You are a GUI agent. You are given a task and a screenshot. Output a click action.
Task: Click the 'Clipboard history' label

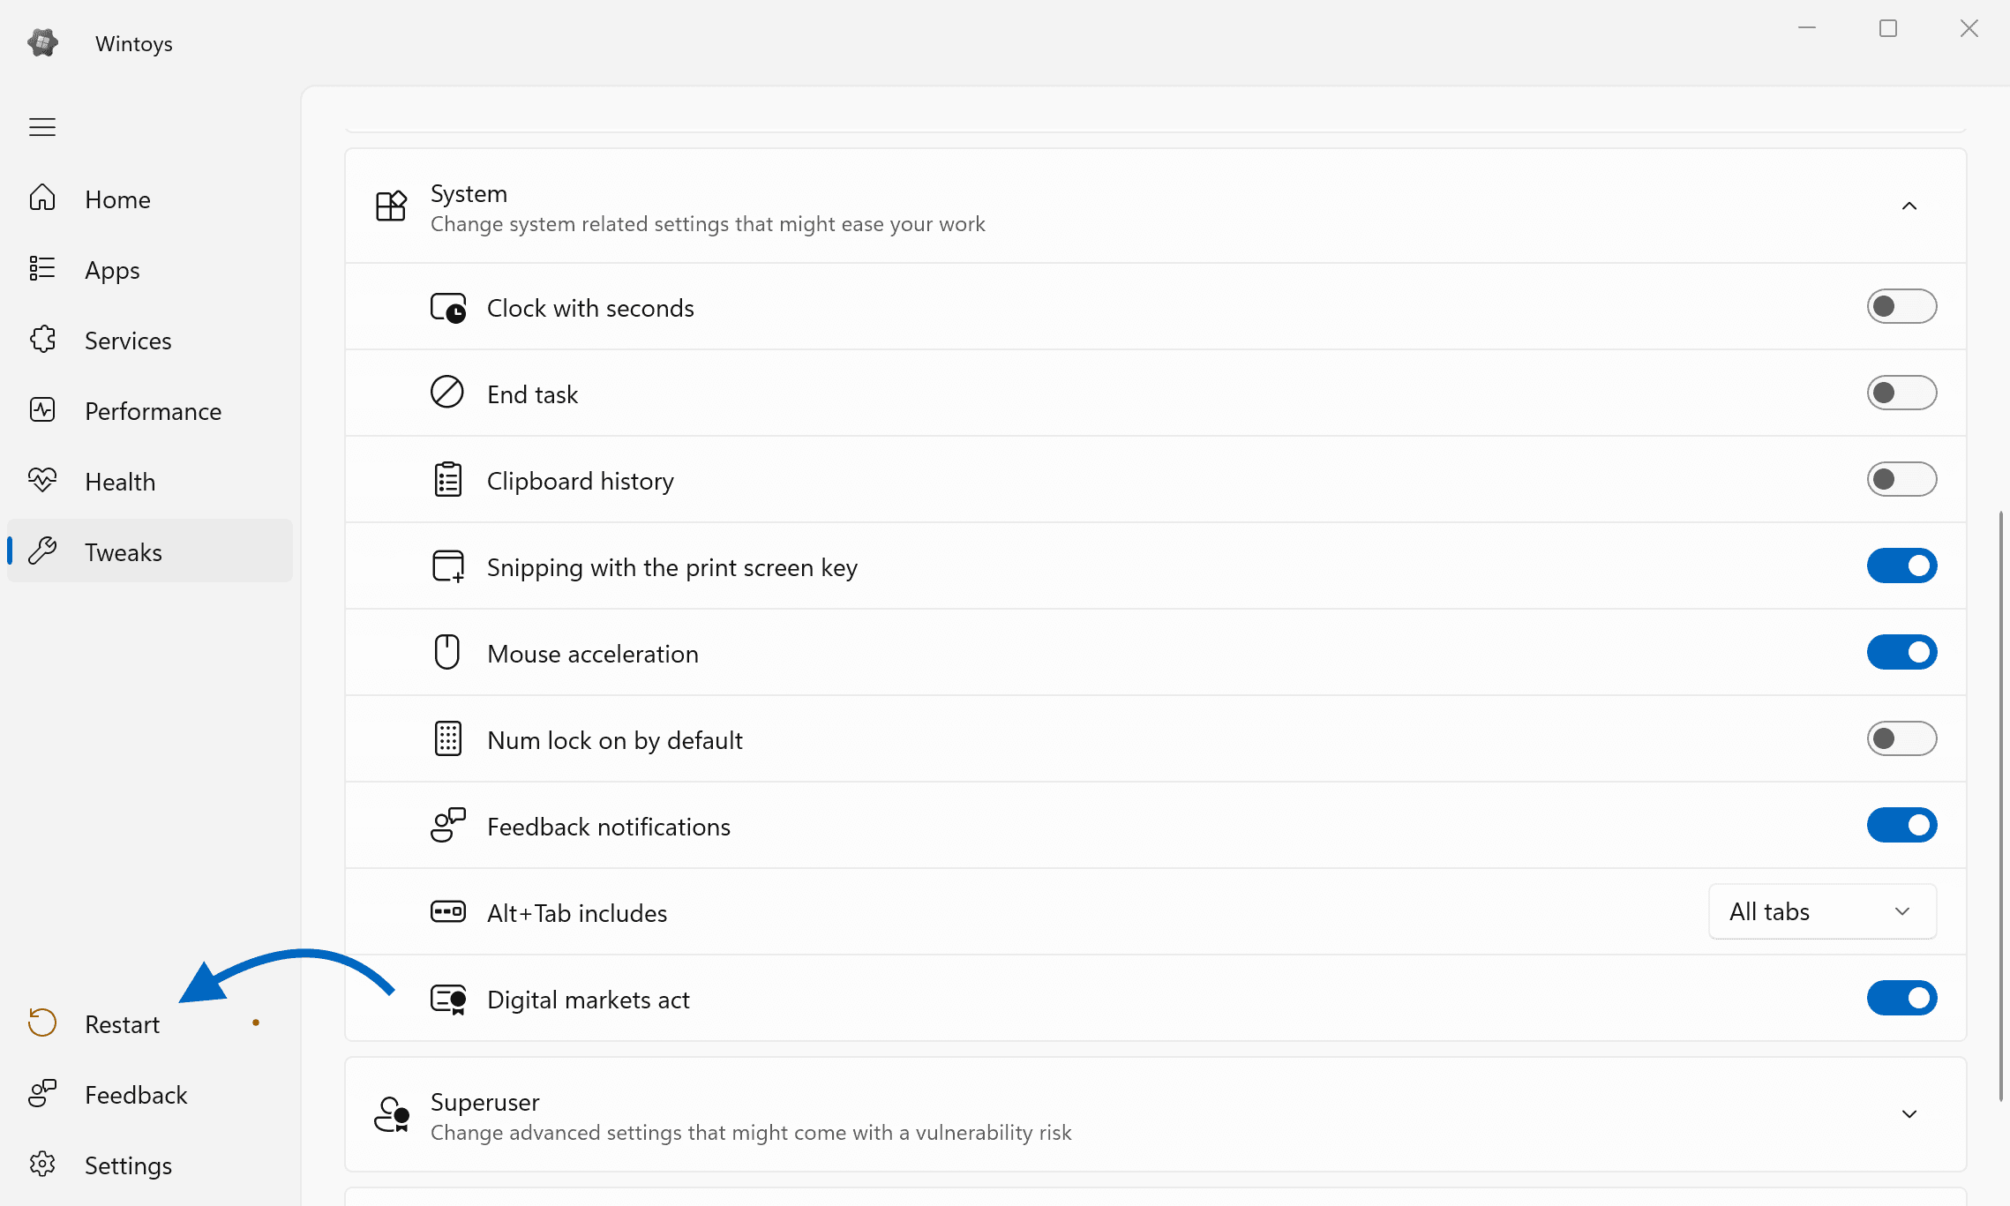(x=581, y=481)
